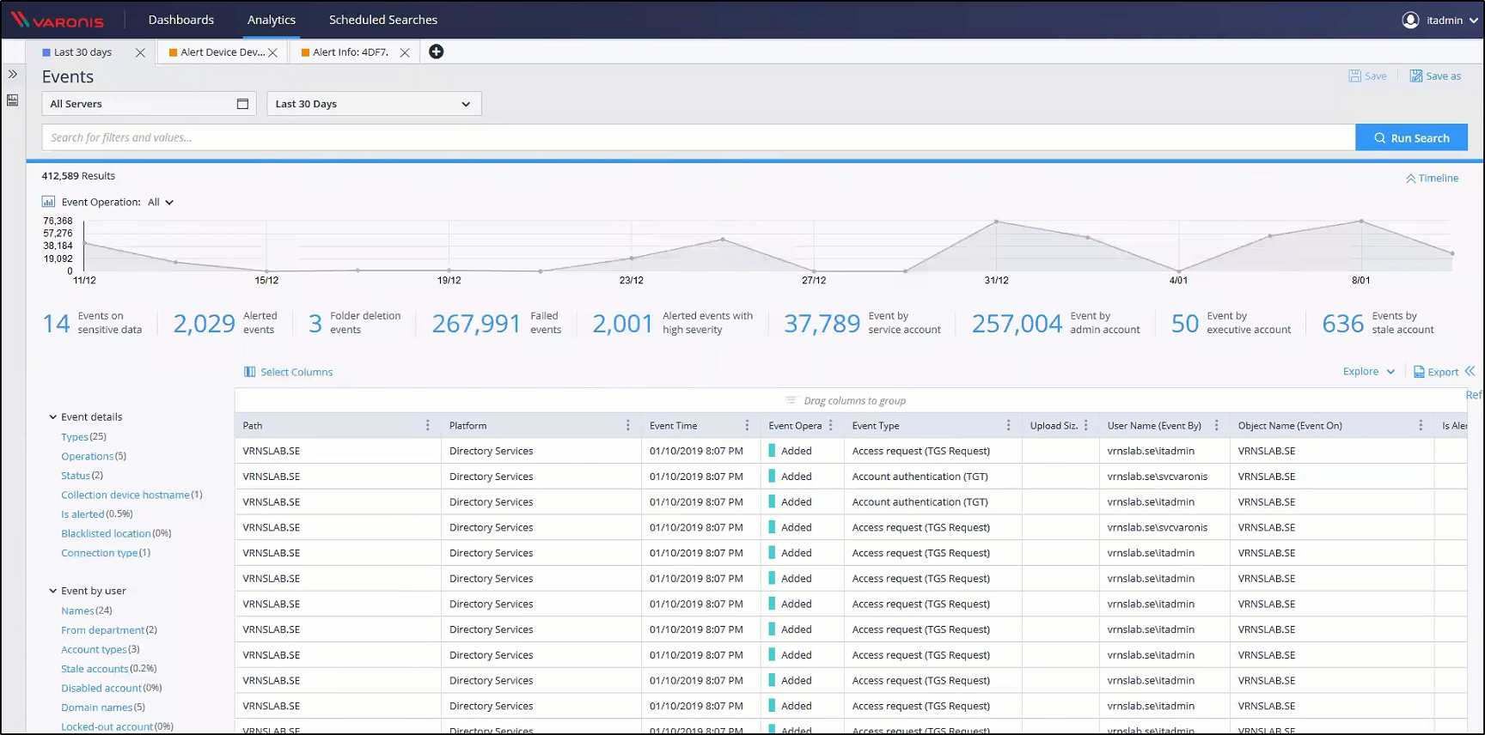Image resolution: width=1485 pixels, height=735 pixels.
Task: Click the Run Search button
Action: [1411, 137]
